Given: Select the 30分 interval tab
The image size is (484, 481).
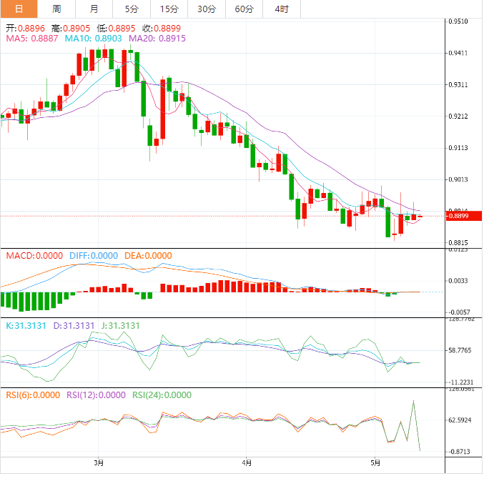Looking at the screenshot, I should 207,9.
